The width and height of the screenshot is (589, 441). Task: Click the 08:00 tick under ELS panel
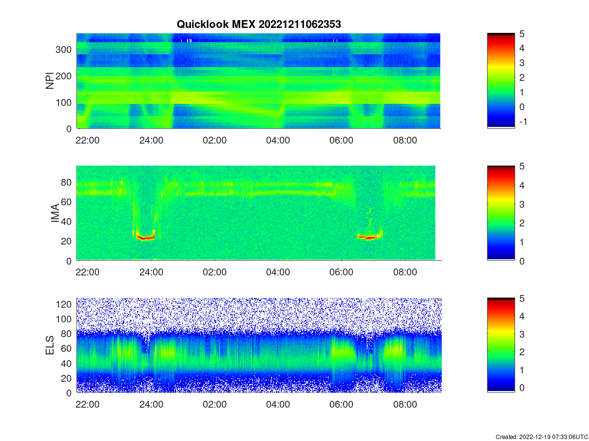click(405, 405)
